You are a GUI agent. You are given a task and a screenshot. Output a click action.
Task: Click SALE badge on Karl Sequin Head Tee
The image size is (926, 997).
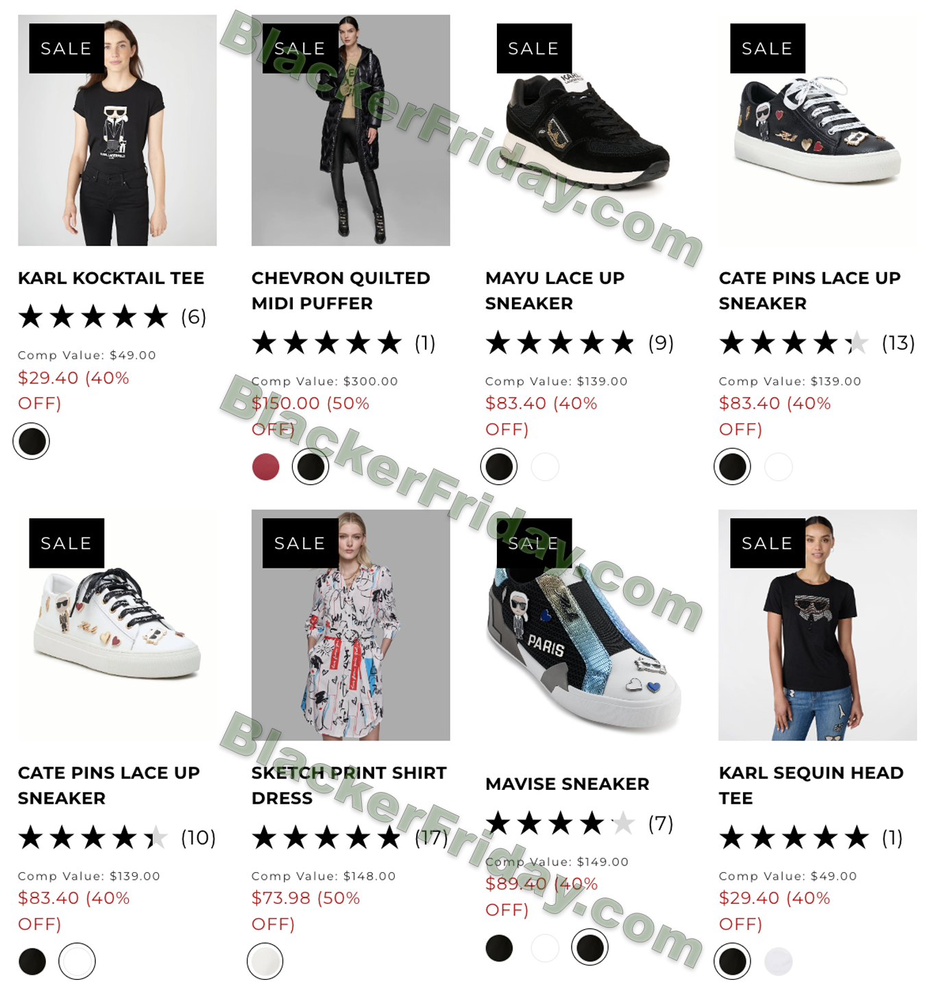768,543
